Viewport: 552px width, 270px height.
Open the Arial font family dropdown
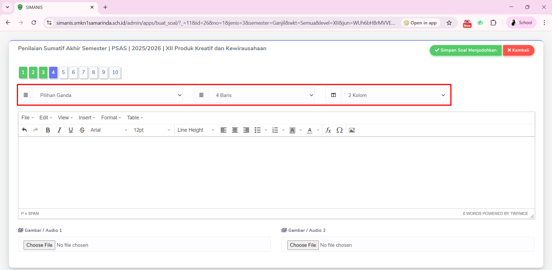[108, 130]
